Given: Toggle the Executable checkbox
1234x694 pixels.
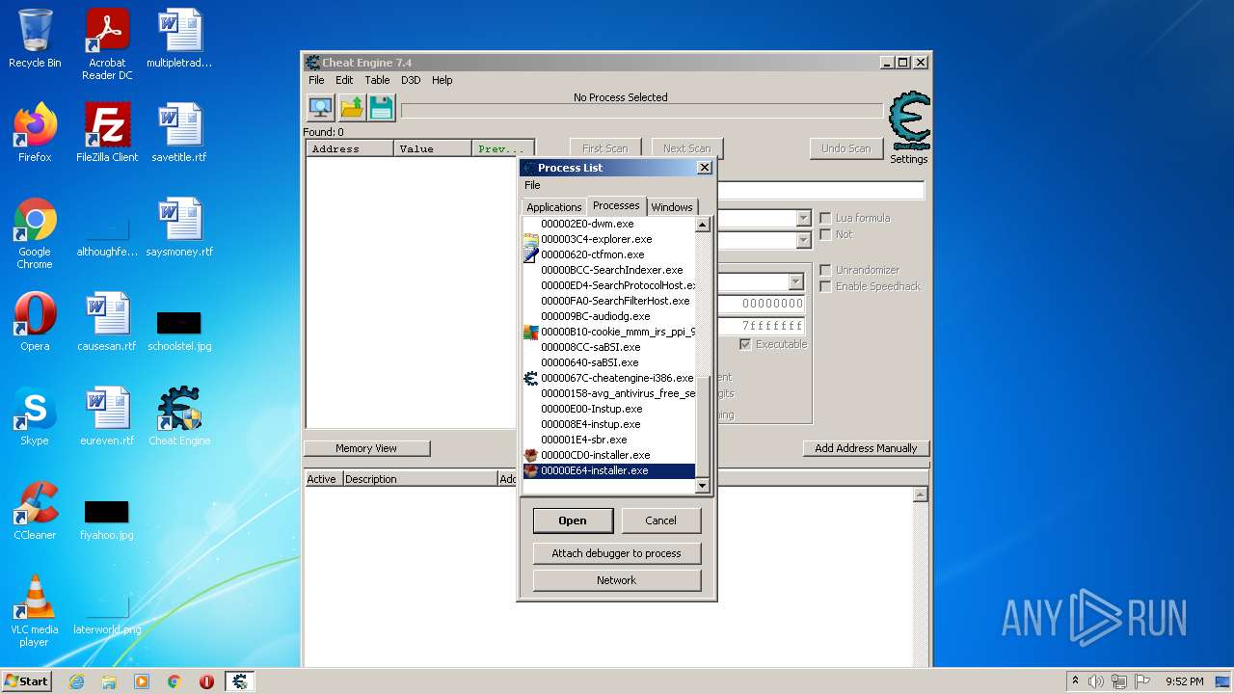Looking at the screenshot, I should [x=745, y=344].
